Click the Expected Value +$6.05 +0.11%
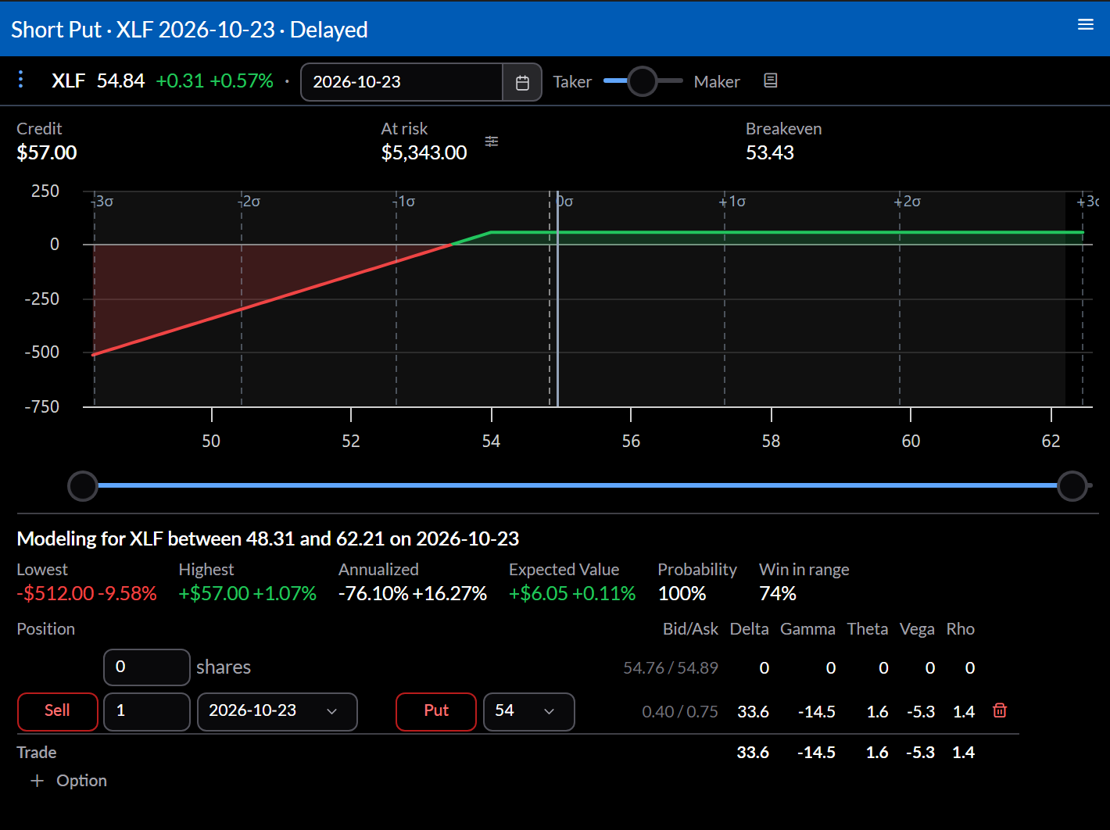Image resolution: width=1110 pixels, height=830 pixels. 572,594
